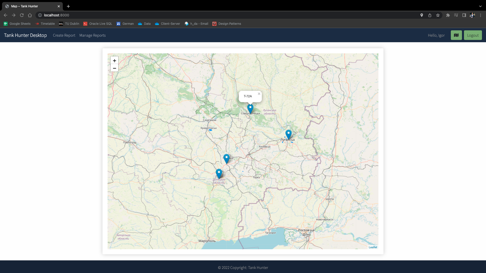Open the Chrome profile avatar
Image resolution: width=486 pixels, height=273 pixels.
click(472, 15)
